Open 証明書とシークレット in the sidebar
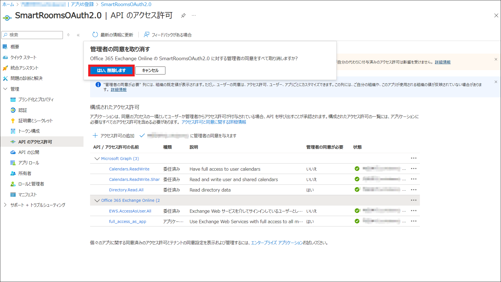Screen dimensions: 501x282 35,121
